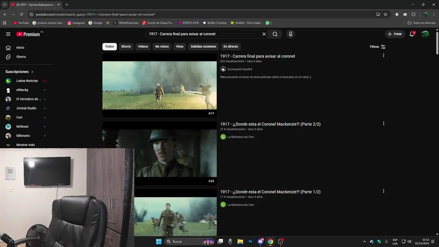Expand Mostrar más subscriptions

26,145
